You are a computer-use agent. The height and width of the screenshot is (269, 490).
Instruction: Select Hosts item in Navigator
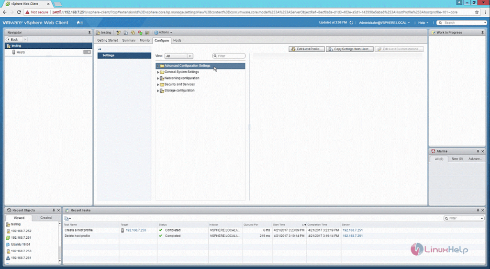(48, 52)
